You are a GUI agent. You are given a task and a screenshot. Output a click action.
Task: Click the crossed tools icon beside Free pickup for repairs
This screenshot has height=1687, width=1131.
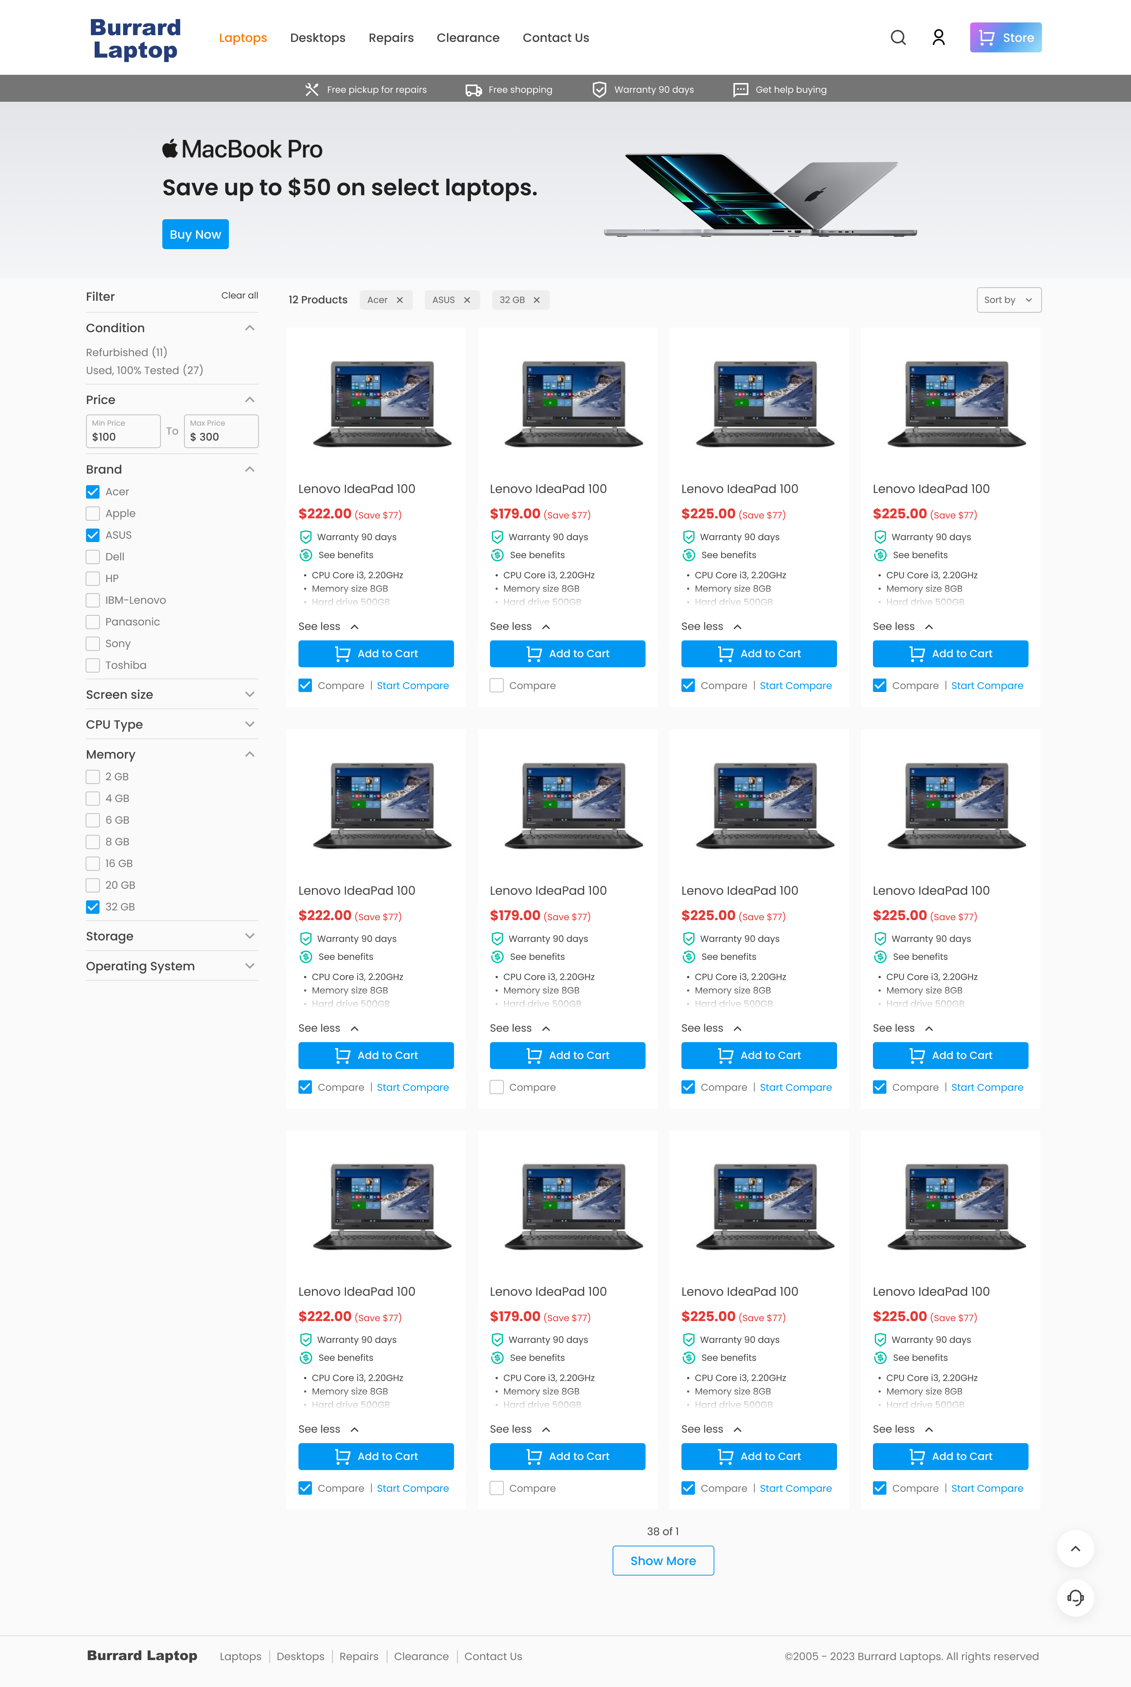click(x=312, y=89)
